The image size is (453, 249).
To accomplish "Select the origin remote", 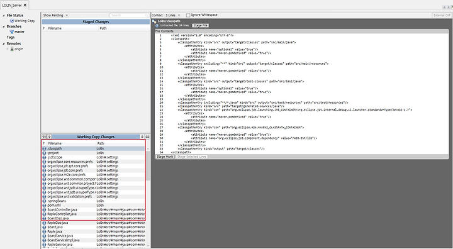I will click(19, 49).
